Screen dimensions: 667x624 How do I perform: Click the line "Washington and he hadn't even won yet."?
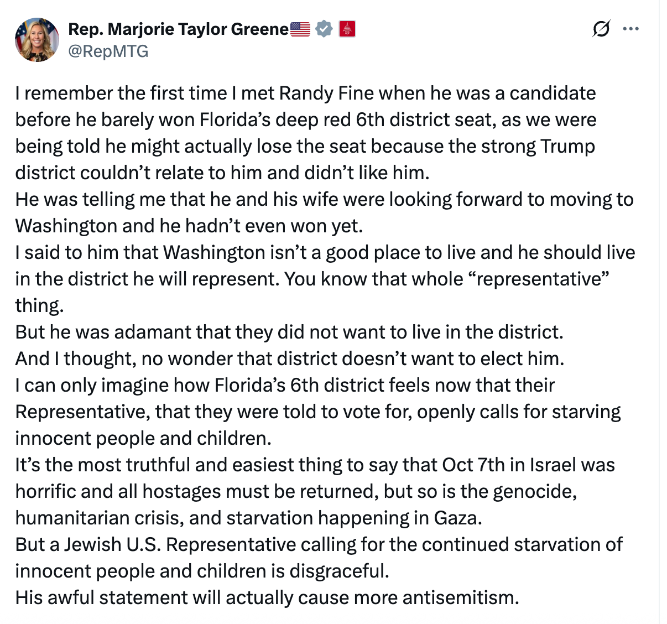(x=189, y=226)
